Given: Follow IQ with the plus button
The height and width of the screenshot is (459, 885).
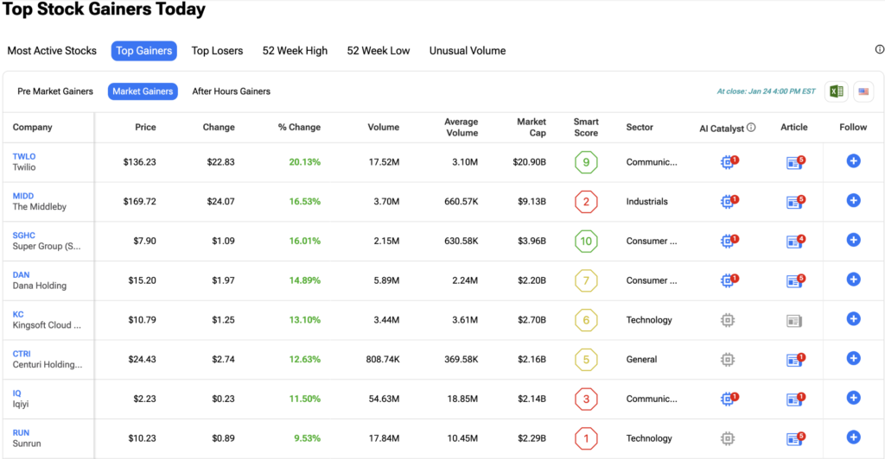Looking at the screenshot, I should [x=853, y=398].
